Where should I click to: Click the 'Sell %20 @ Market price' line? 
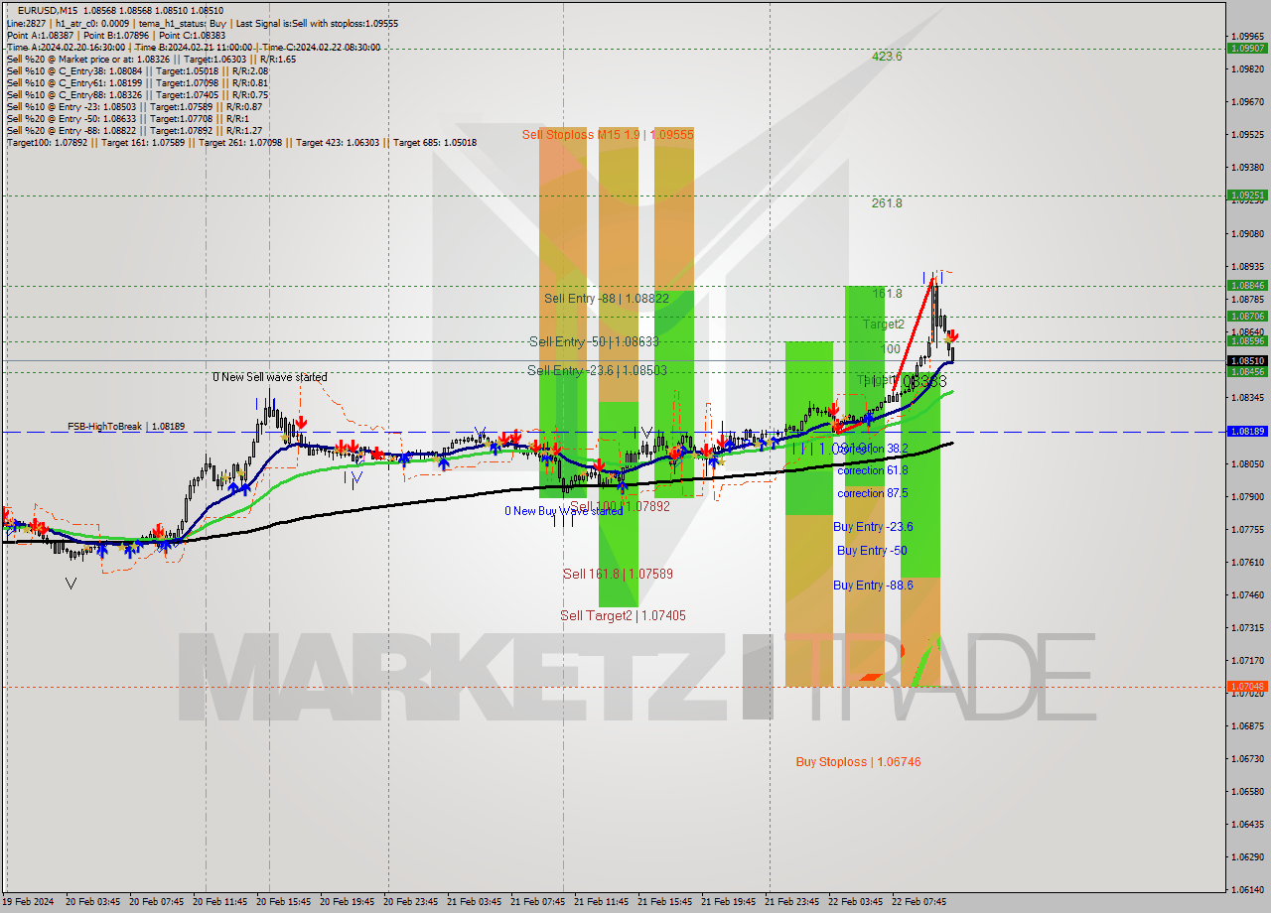tap(151, 59)
